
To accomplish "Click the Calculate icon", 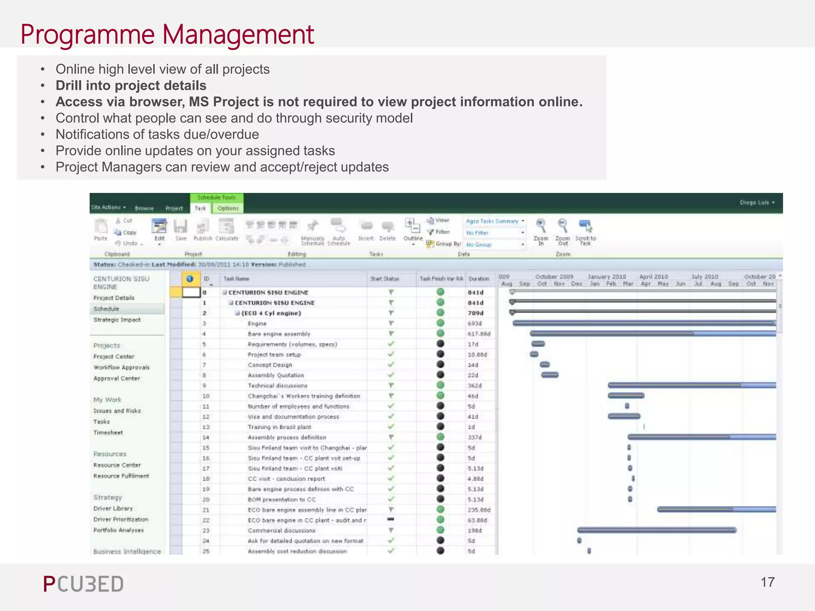I will [226, 226].
